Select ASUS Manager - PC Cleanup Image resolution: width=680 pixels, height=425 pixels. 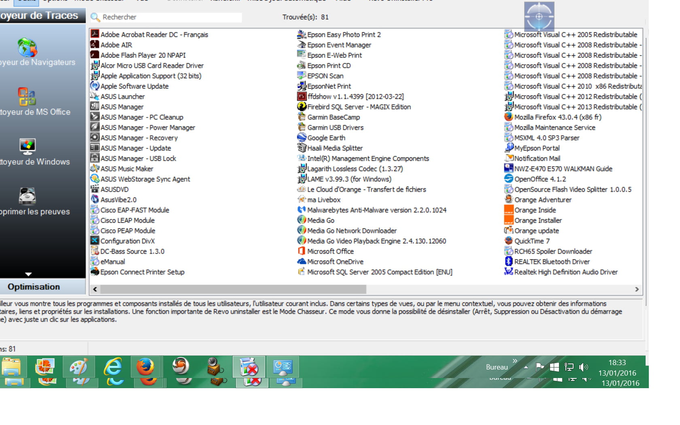click(x=142, y=117)
